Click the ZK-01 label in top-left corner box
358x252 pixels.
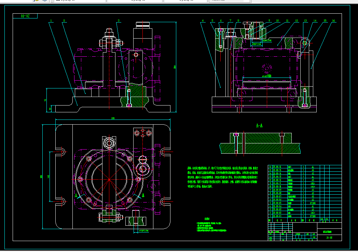pos(25,16)
